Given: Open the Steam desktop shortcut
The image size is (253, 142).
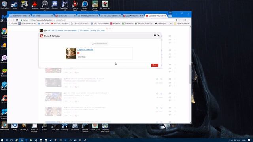Looking at the screenshot, I should 15,5.
